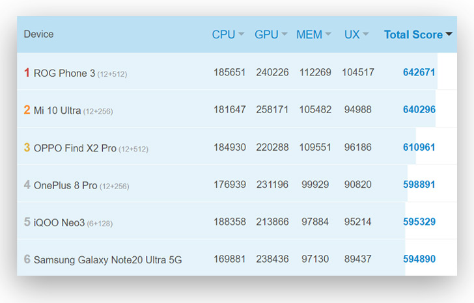Click the UX sort arrow
The height and width of the screenshot is (303, 474).
tap(365, 34)
